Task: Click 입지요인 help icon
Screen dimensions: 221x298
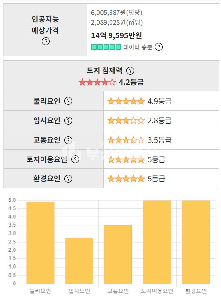Action: (x=68, y=120)
